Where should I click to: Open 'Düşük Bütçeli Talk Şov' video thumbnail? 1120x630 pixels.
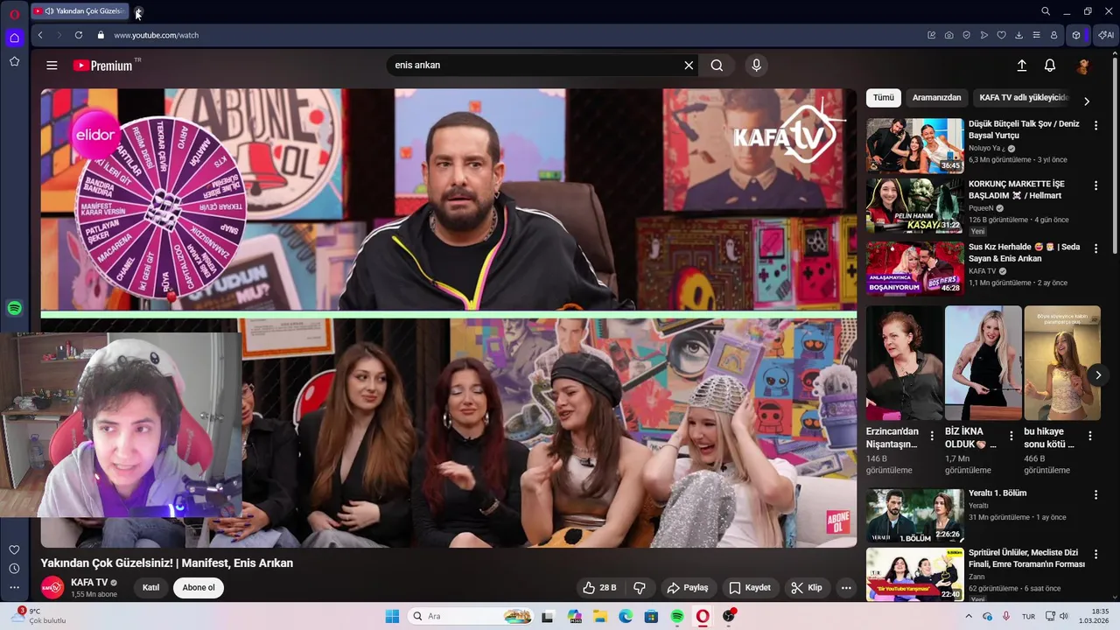(x=914, y=145)
